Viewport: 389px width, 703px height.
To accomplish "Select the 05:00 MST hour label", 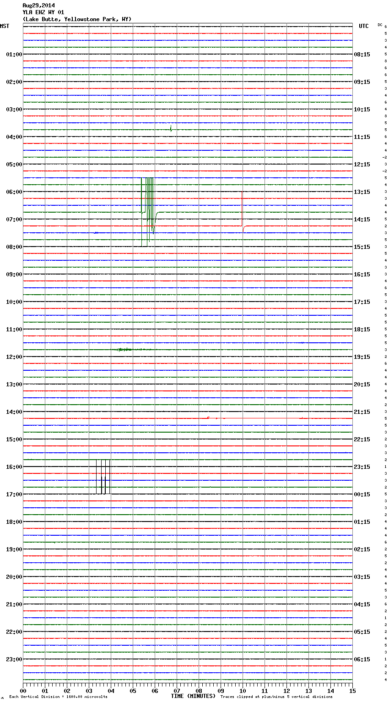I will coord(14,165).
